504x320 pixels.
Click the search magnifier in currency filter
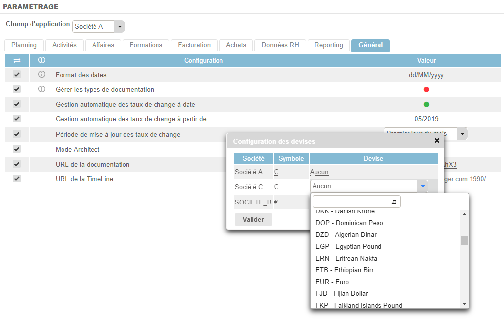pos(393,202)
